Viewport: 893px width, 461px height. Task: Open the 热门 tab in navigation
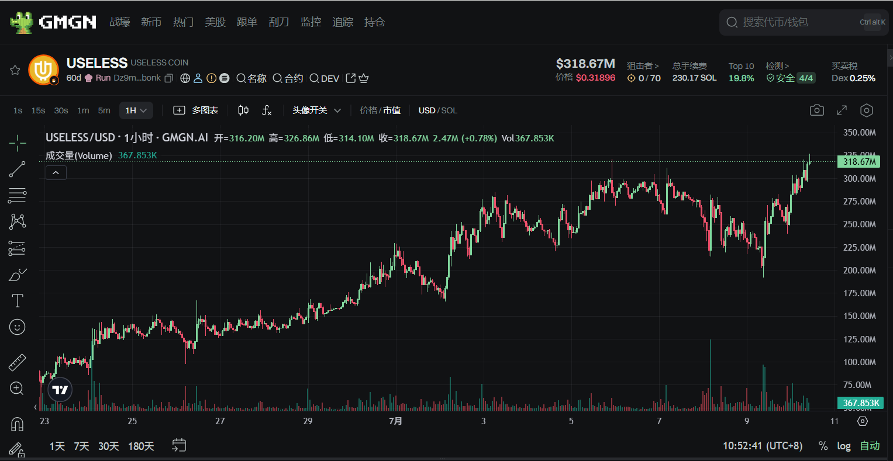pos(183,22)
